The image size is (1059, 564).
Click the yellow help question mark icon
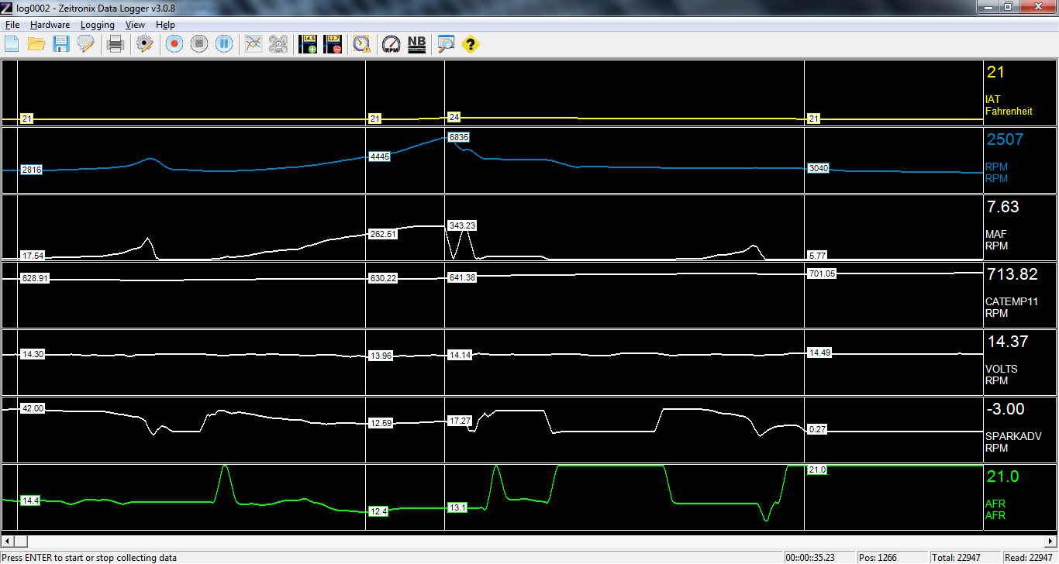click(470, 44)
